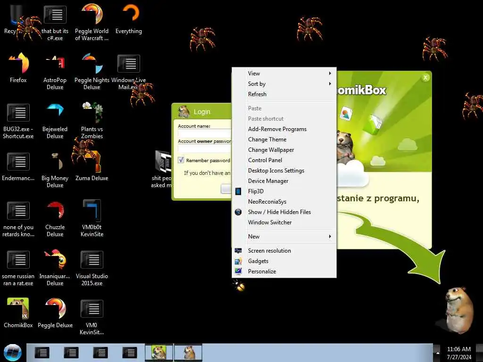Choose Change Wallpaper in context menu
The width and height of the screenshot is (483, 362).
click(x=284, y=150)
